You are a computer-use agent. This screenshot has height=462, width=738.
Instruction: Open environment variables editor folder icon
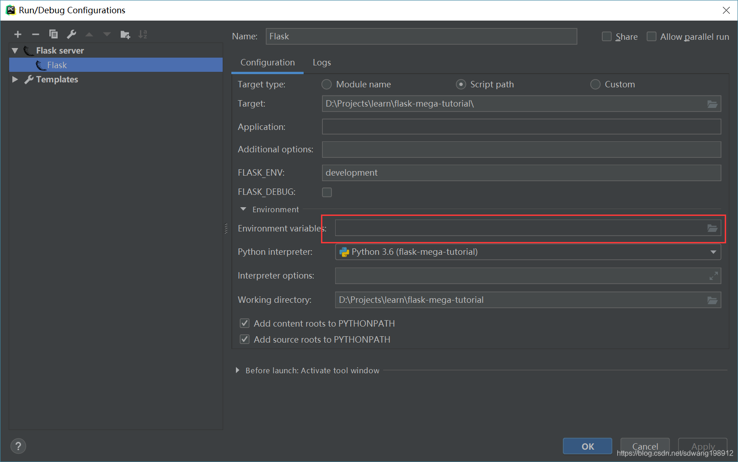coord(712,228)
